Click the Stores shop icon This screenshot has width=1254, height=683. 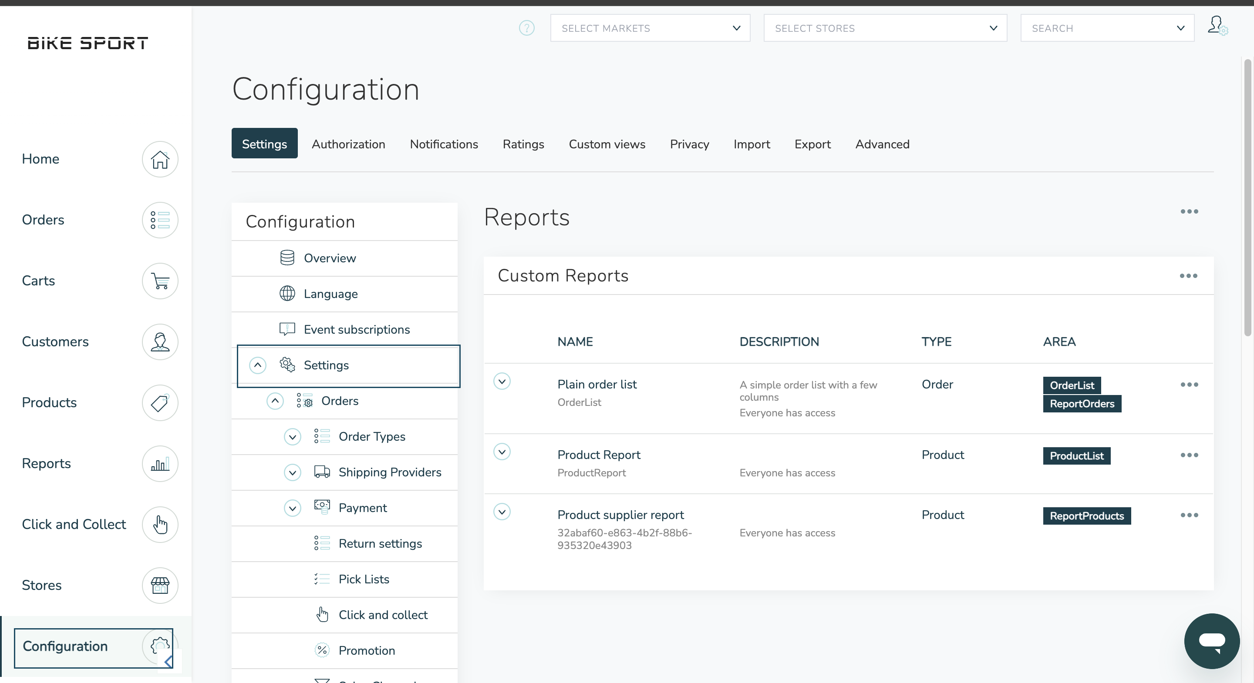coord(160,585)
